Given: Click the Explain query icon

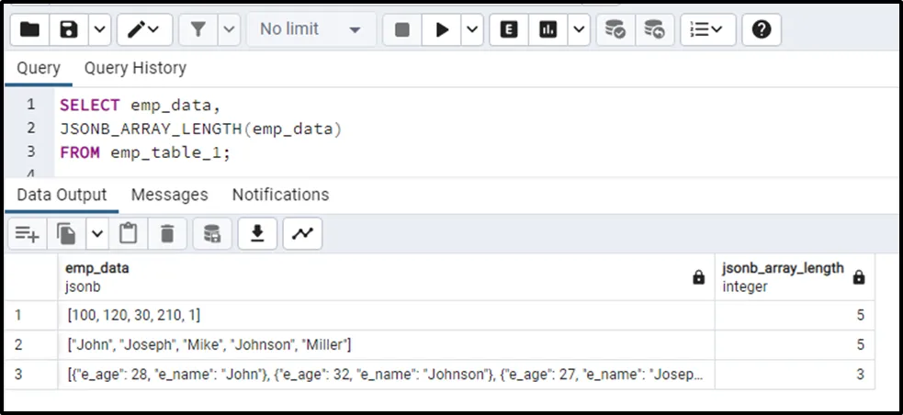Looking at the screenshot, I should click(508, 29).
